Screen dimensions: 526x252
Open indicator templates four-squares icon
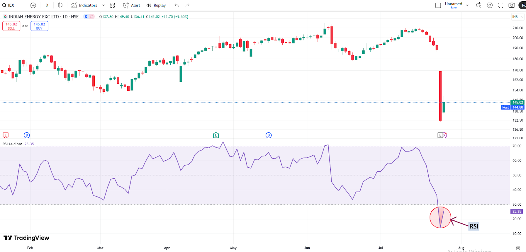(112, 5)
